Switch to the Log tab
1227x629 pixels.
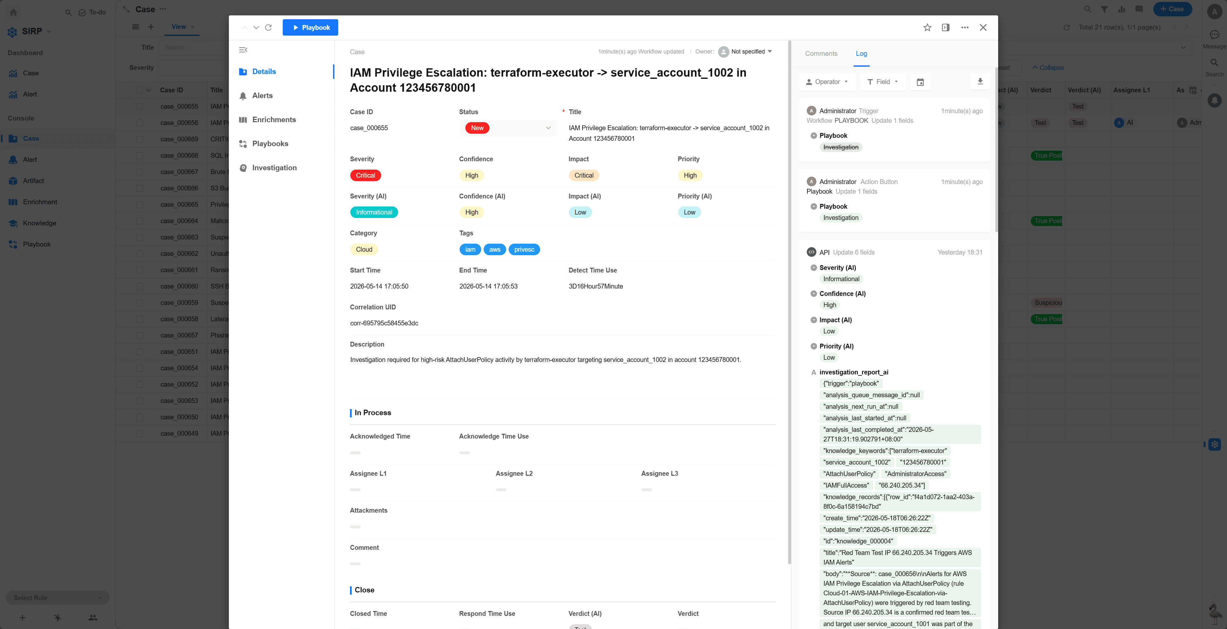(861, 54)
